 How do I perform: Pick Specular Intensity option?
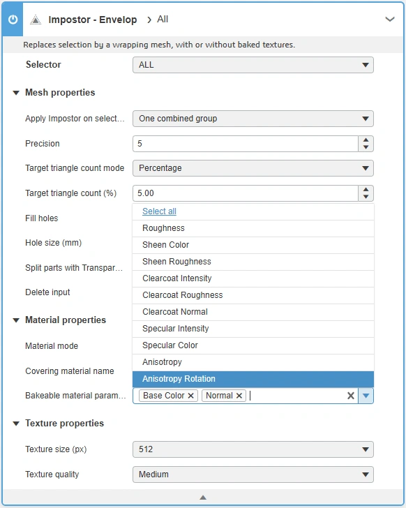click(253, 329)
